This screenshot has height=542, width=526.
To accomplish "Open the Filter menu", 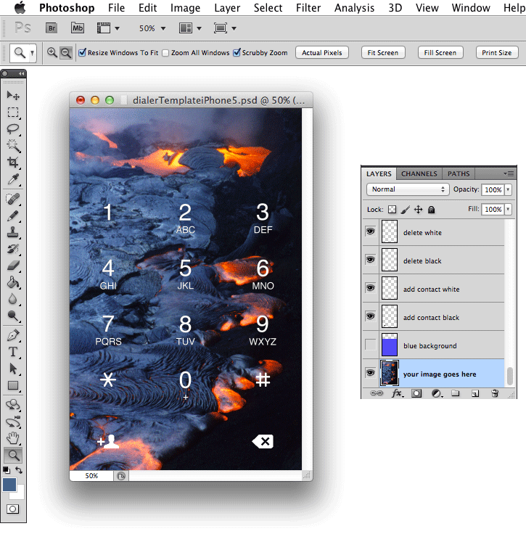I will tap(308, 7).
